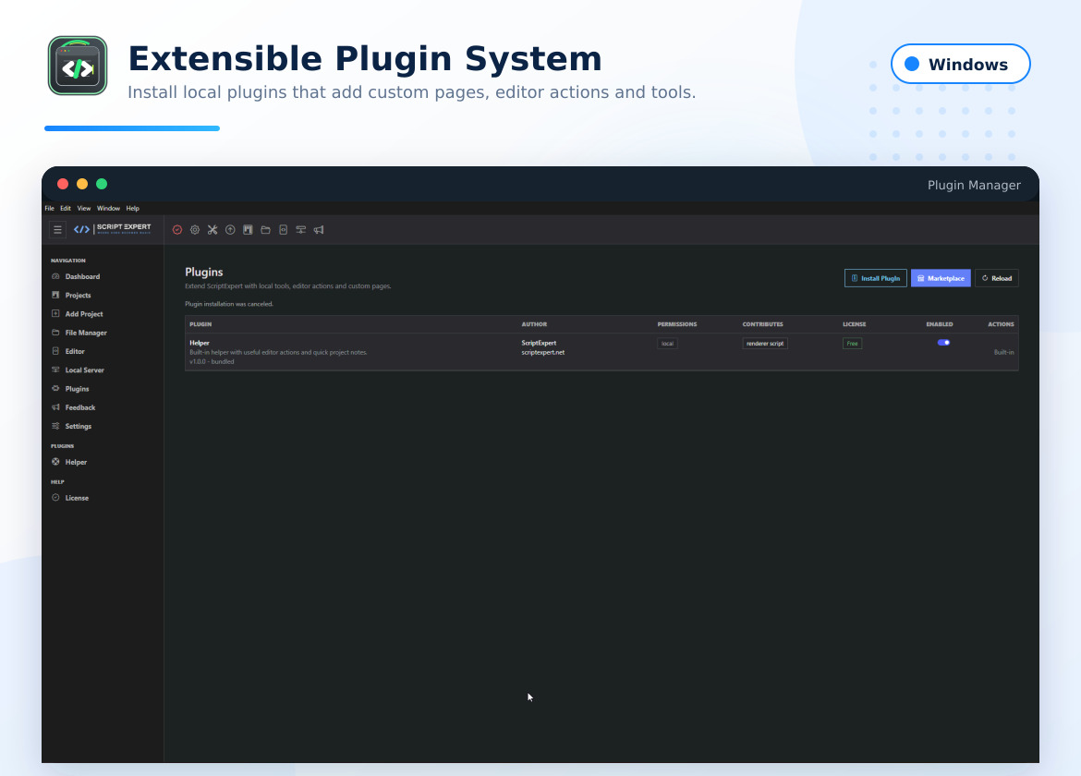Image resolution: width=1081 pixels, height=776 pixels.
Task: Toggle the hamburger sidebar menu button
Action: click(x=58, y=229)
